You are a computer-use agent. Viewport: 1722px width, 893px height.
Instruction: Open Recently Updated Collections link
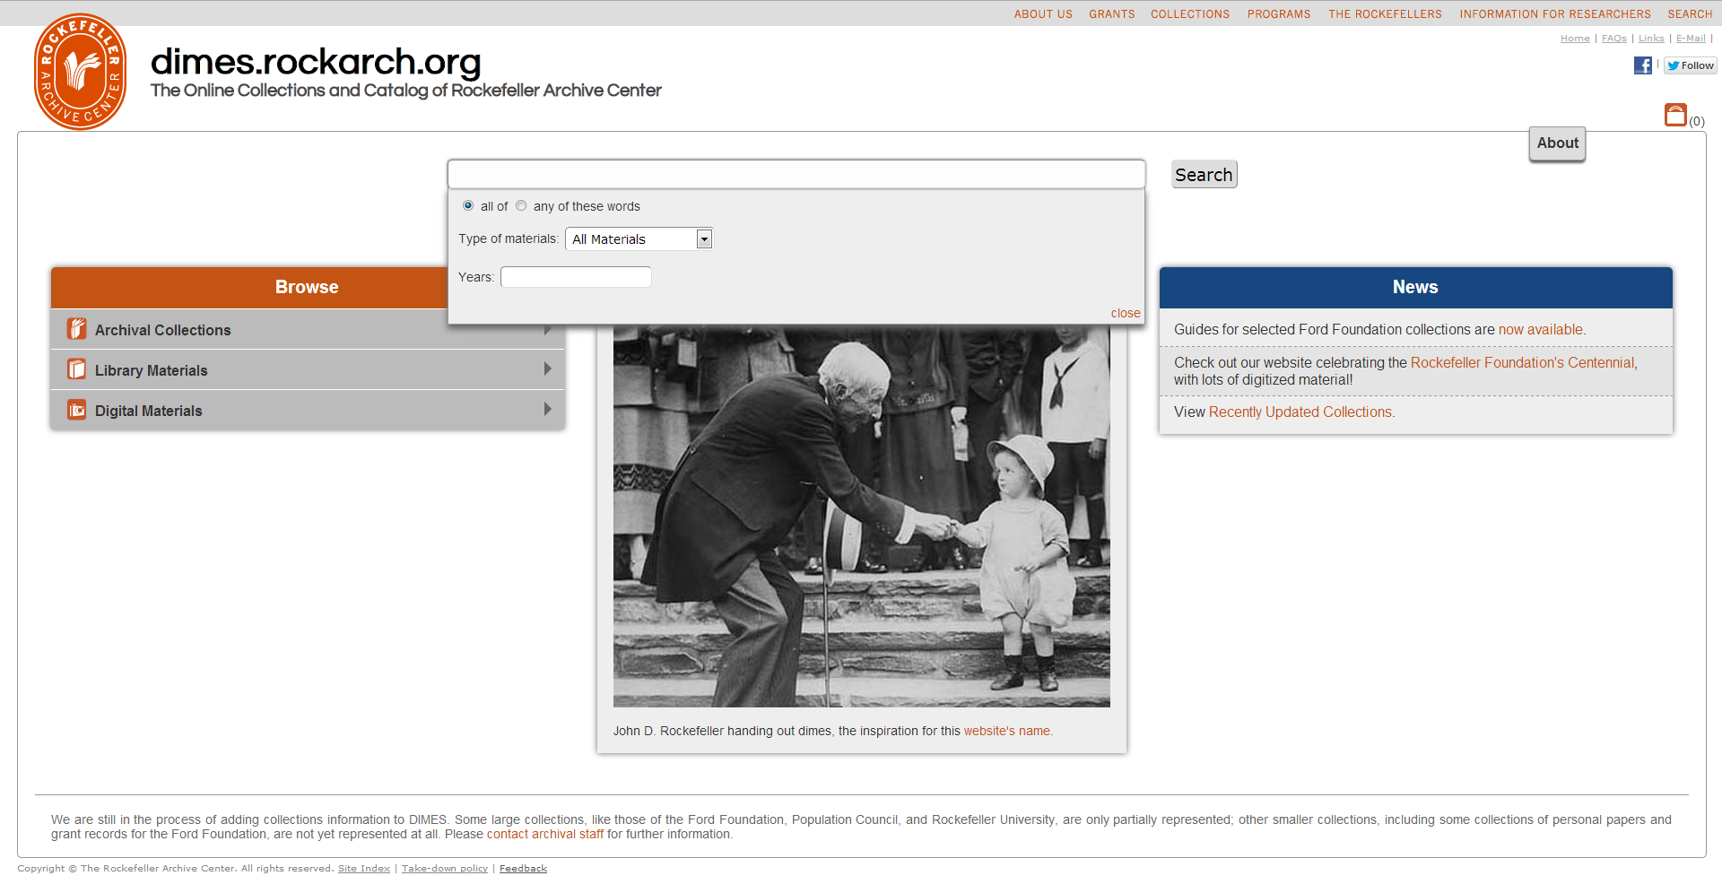[x=1300, y=412]
